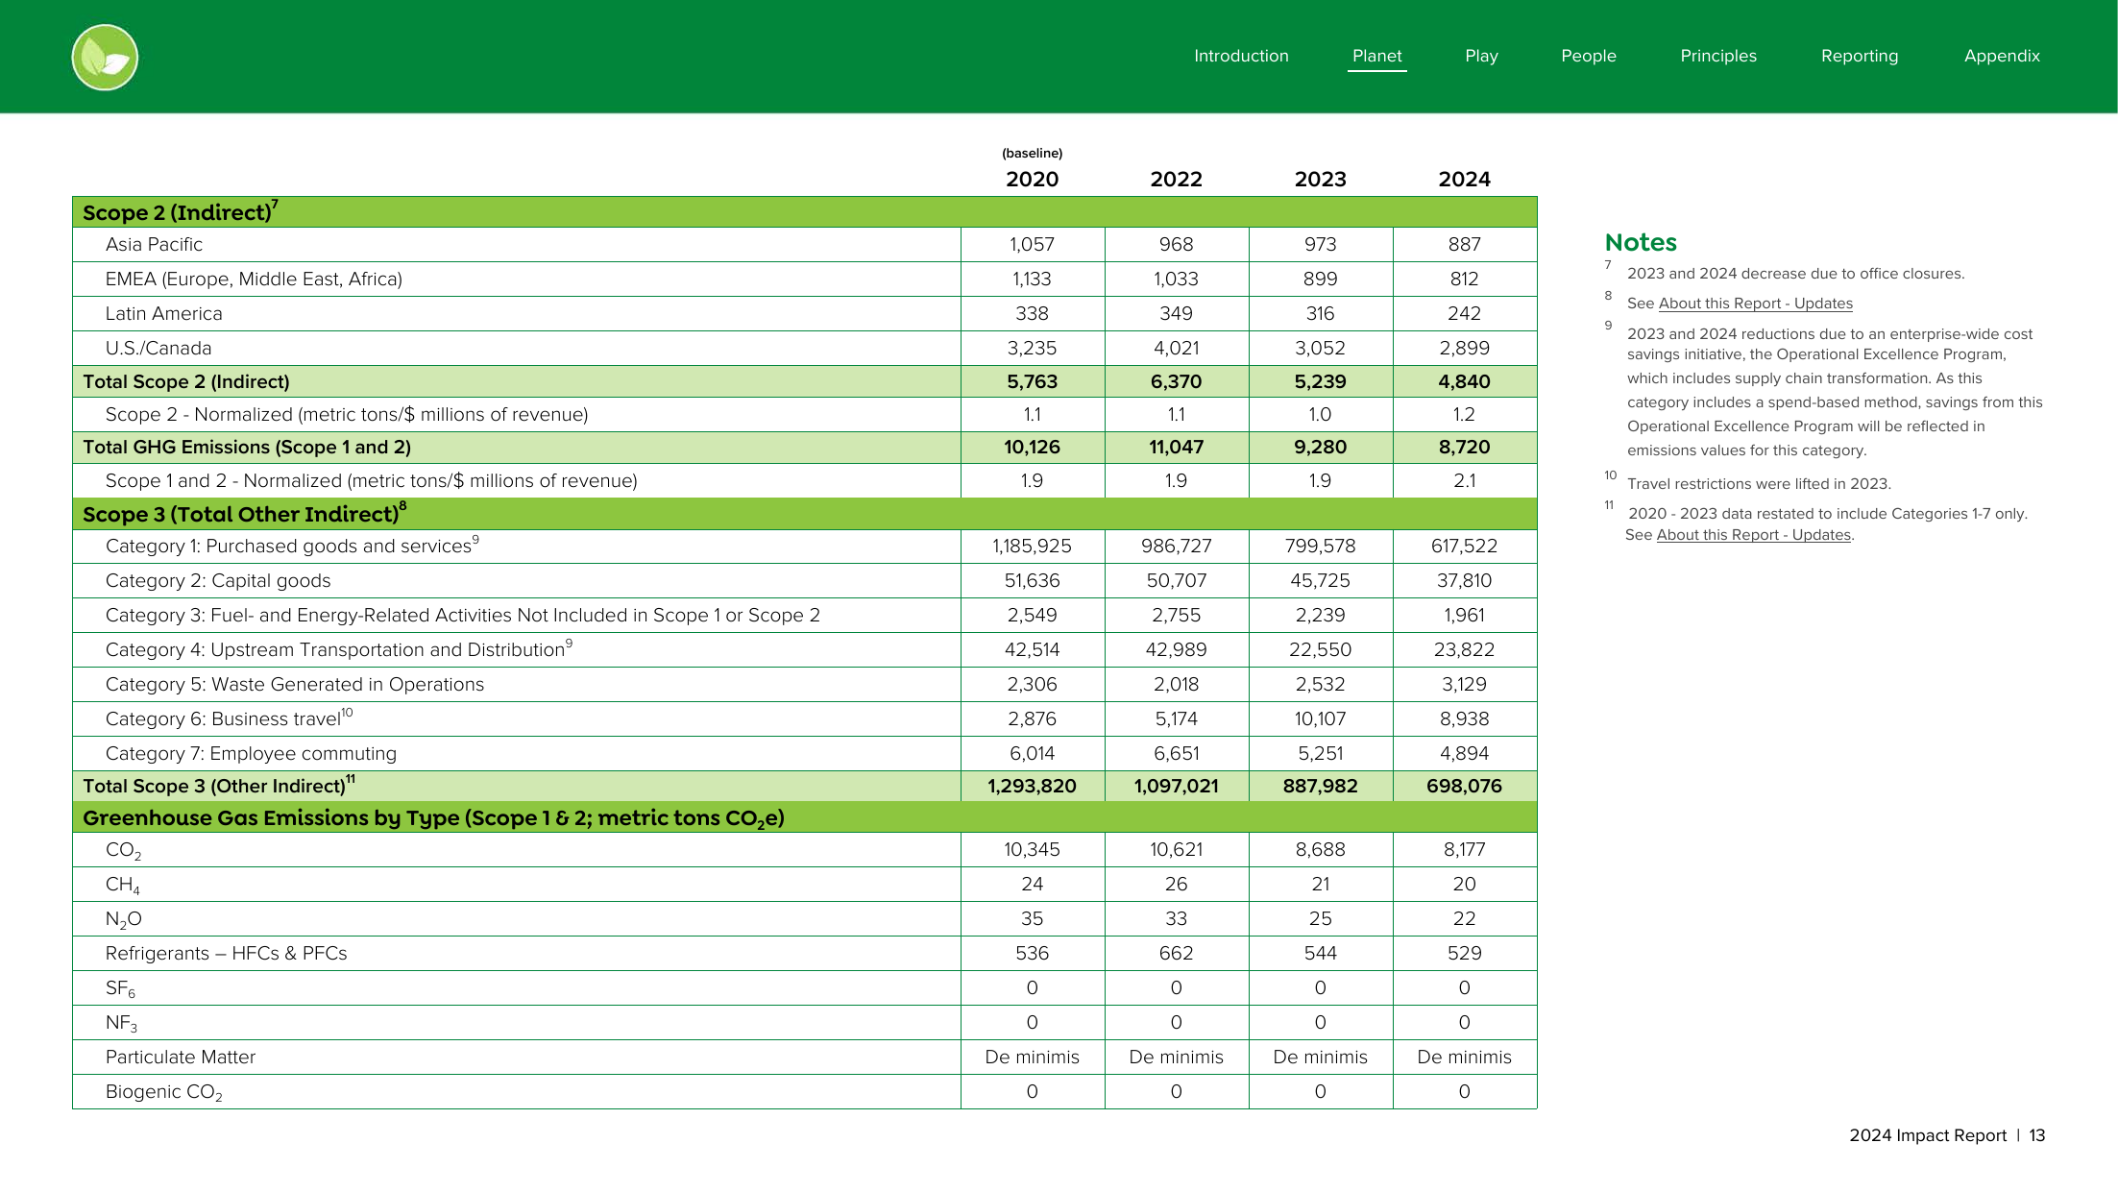The image size is (2118, 1192).
Task: Select N2O 2024 value 22
Action: [x=1464, y=919]
